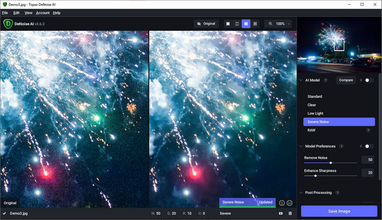Click the Severe model label in the file row
This screenshot has width=382, height=220.
(x=225, y=213)
